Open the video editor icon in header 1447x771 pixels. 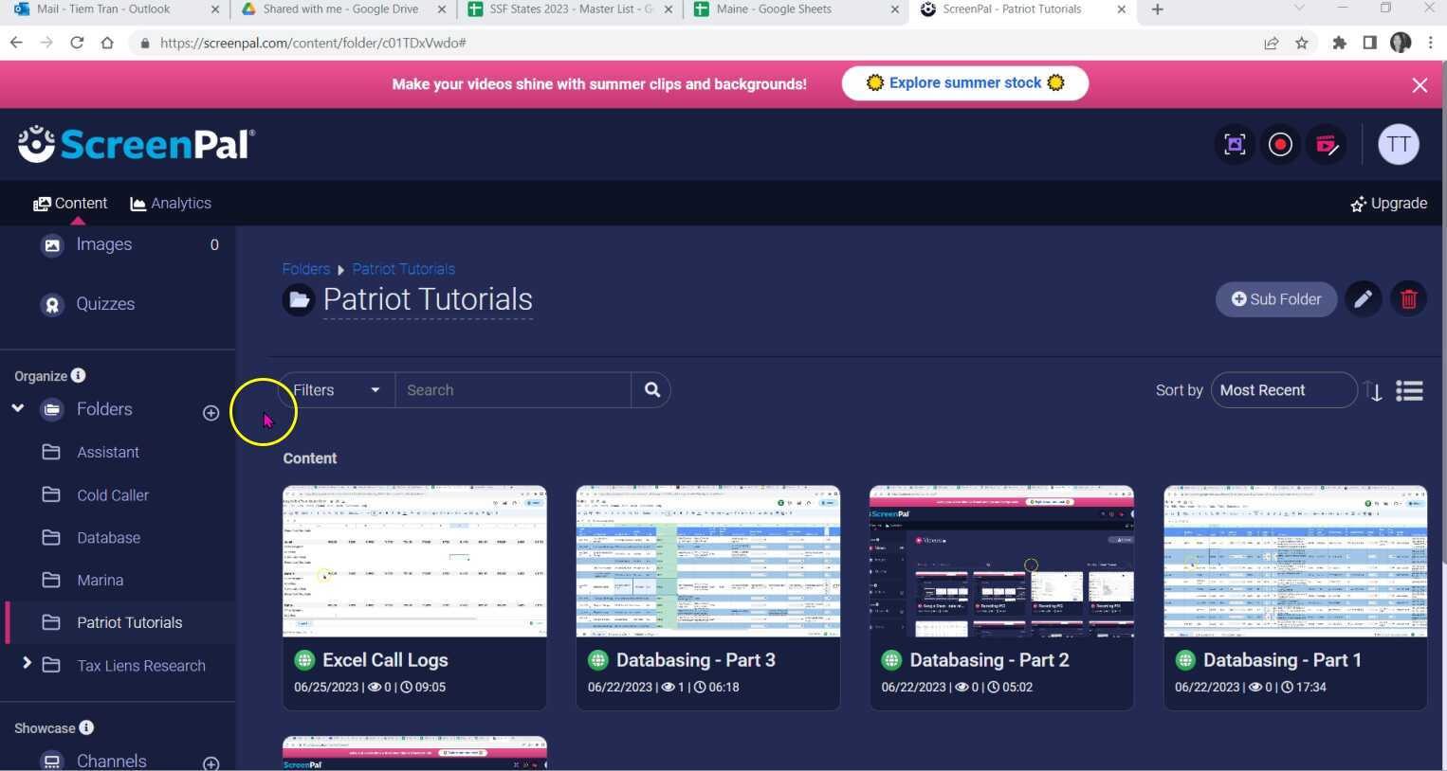pyautogui.click(x=1326, y=145)
